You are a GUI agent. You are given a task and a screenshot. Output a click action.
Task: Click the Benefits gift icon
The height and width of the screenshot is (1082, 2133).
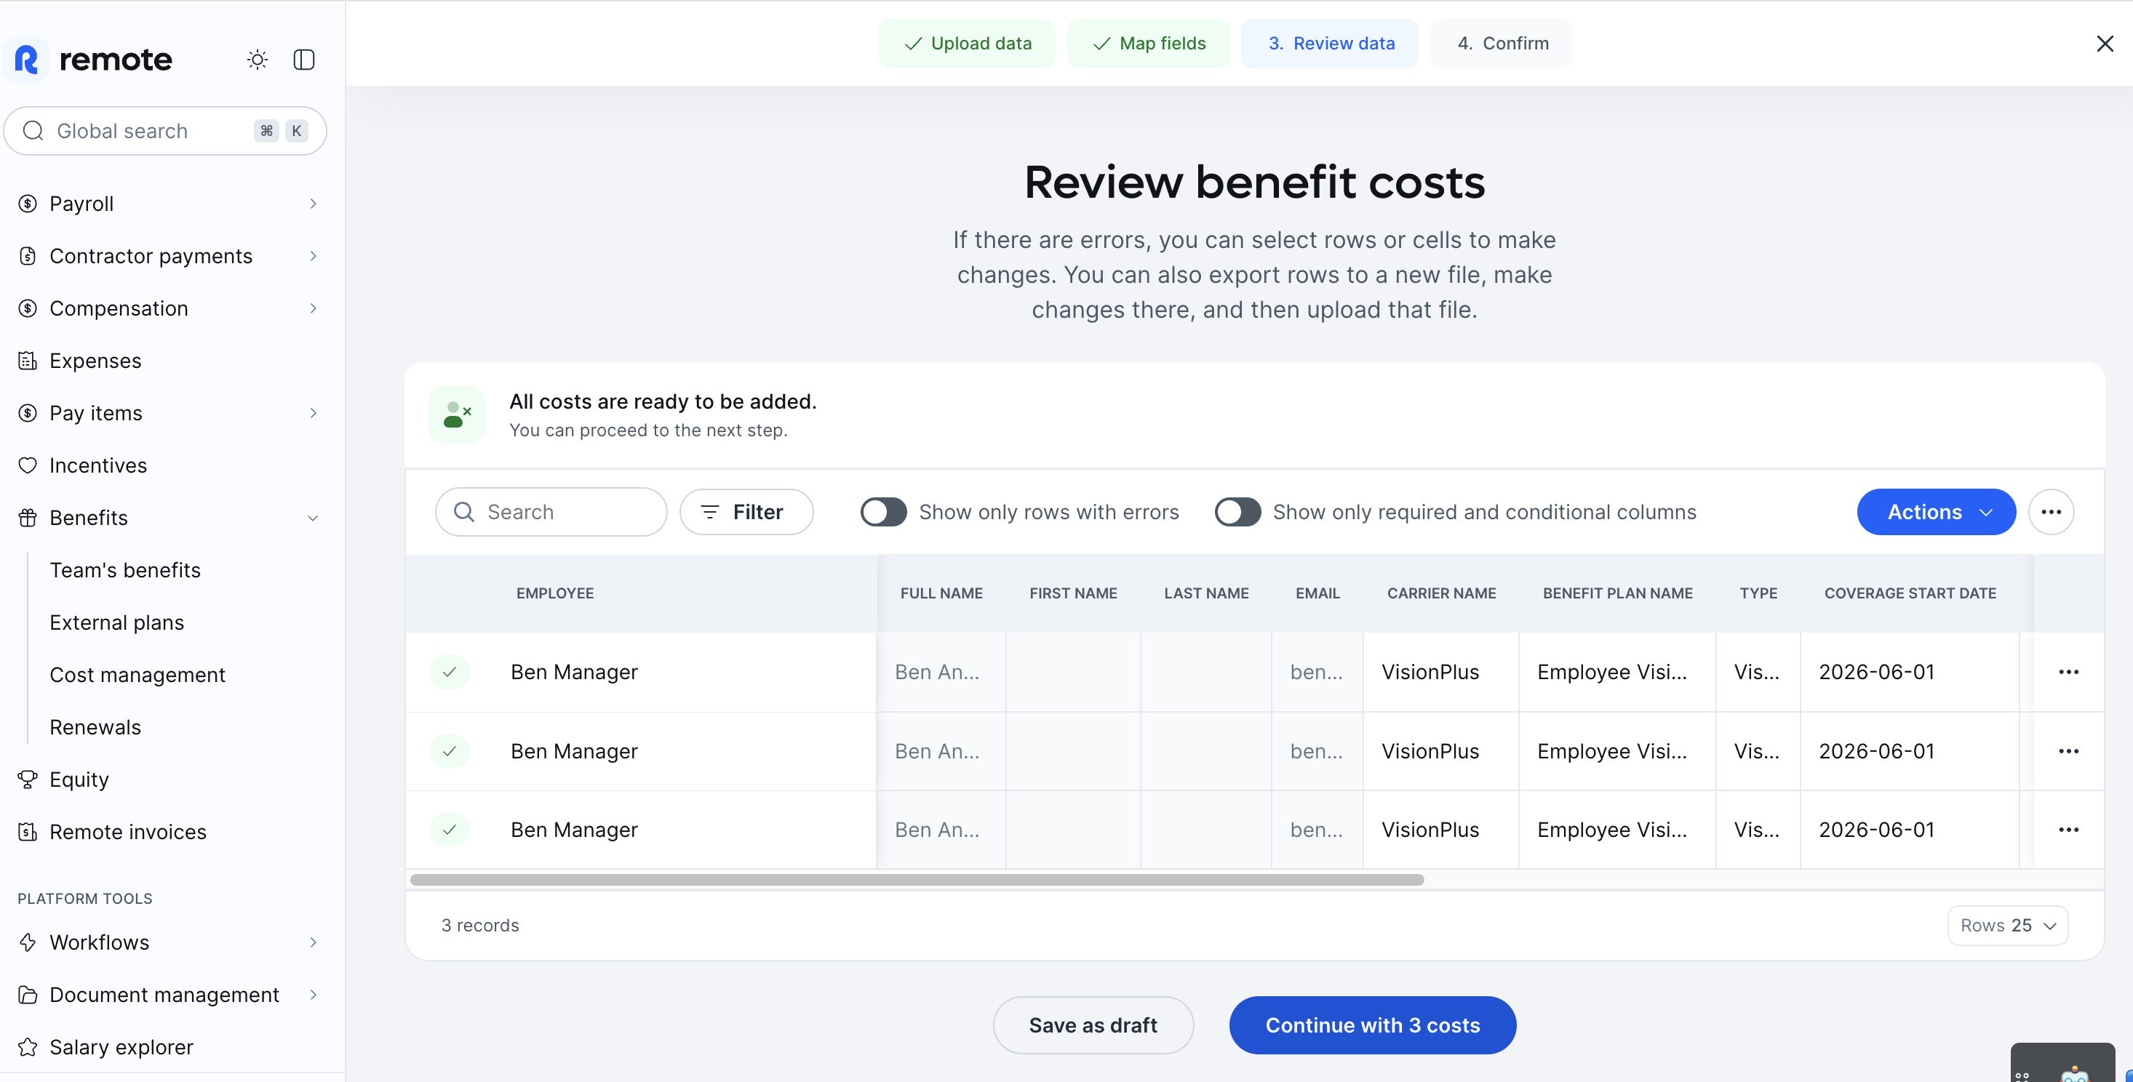click(28, 518)
